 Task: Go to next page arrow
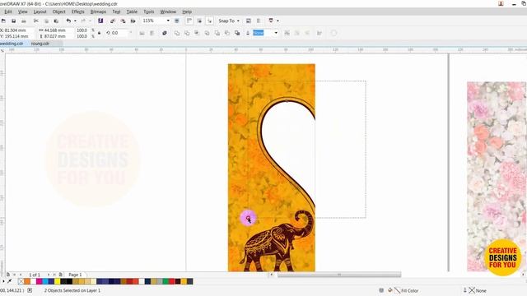tap(49, 275)
